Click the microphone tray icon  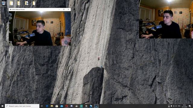coord(171,106)
